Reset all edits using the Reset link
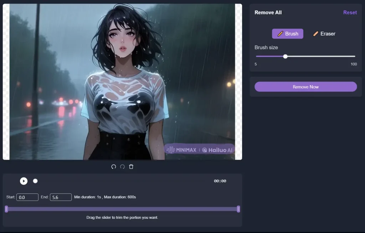365x233 pixels. [350, 12]
